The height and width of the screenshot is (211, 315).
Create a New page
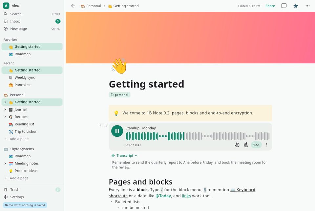(32, 29)
